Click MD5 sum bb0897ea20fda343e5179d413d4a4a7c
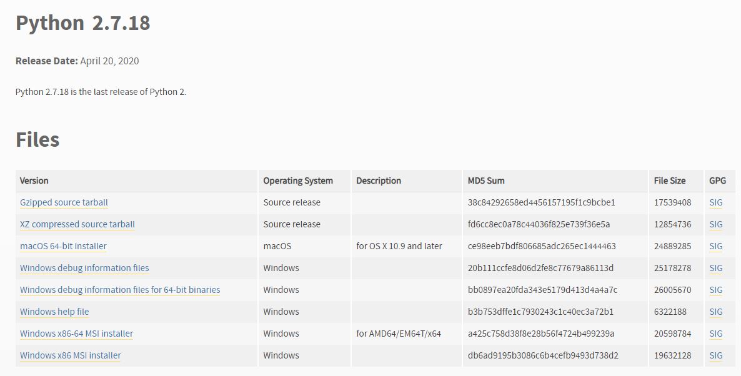The width and height of the screenshot is (741, 376). (542, 290)
